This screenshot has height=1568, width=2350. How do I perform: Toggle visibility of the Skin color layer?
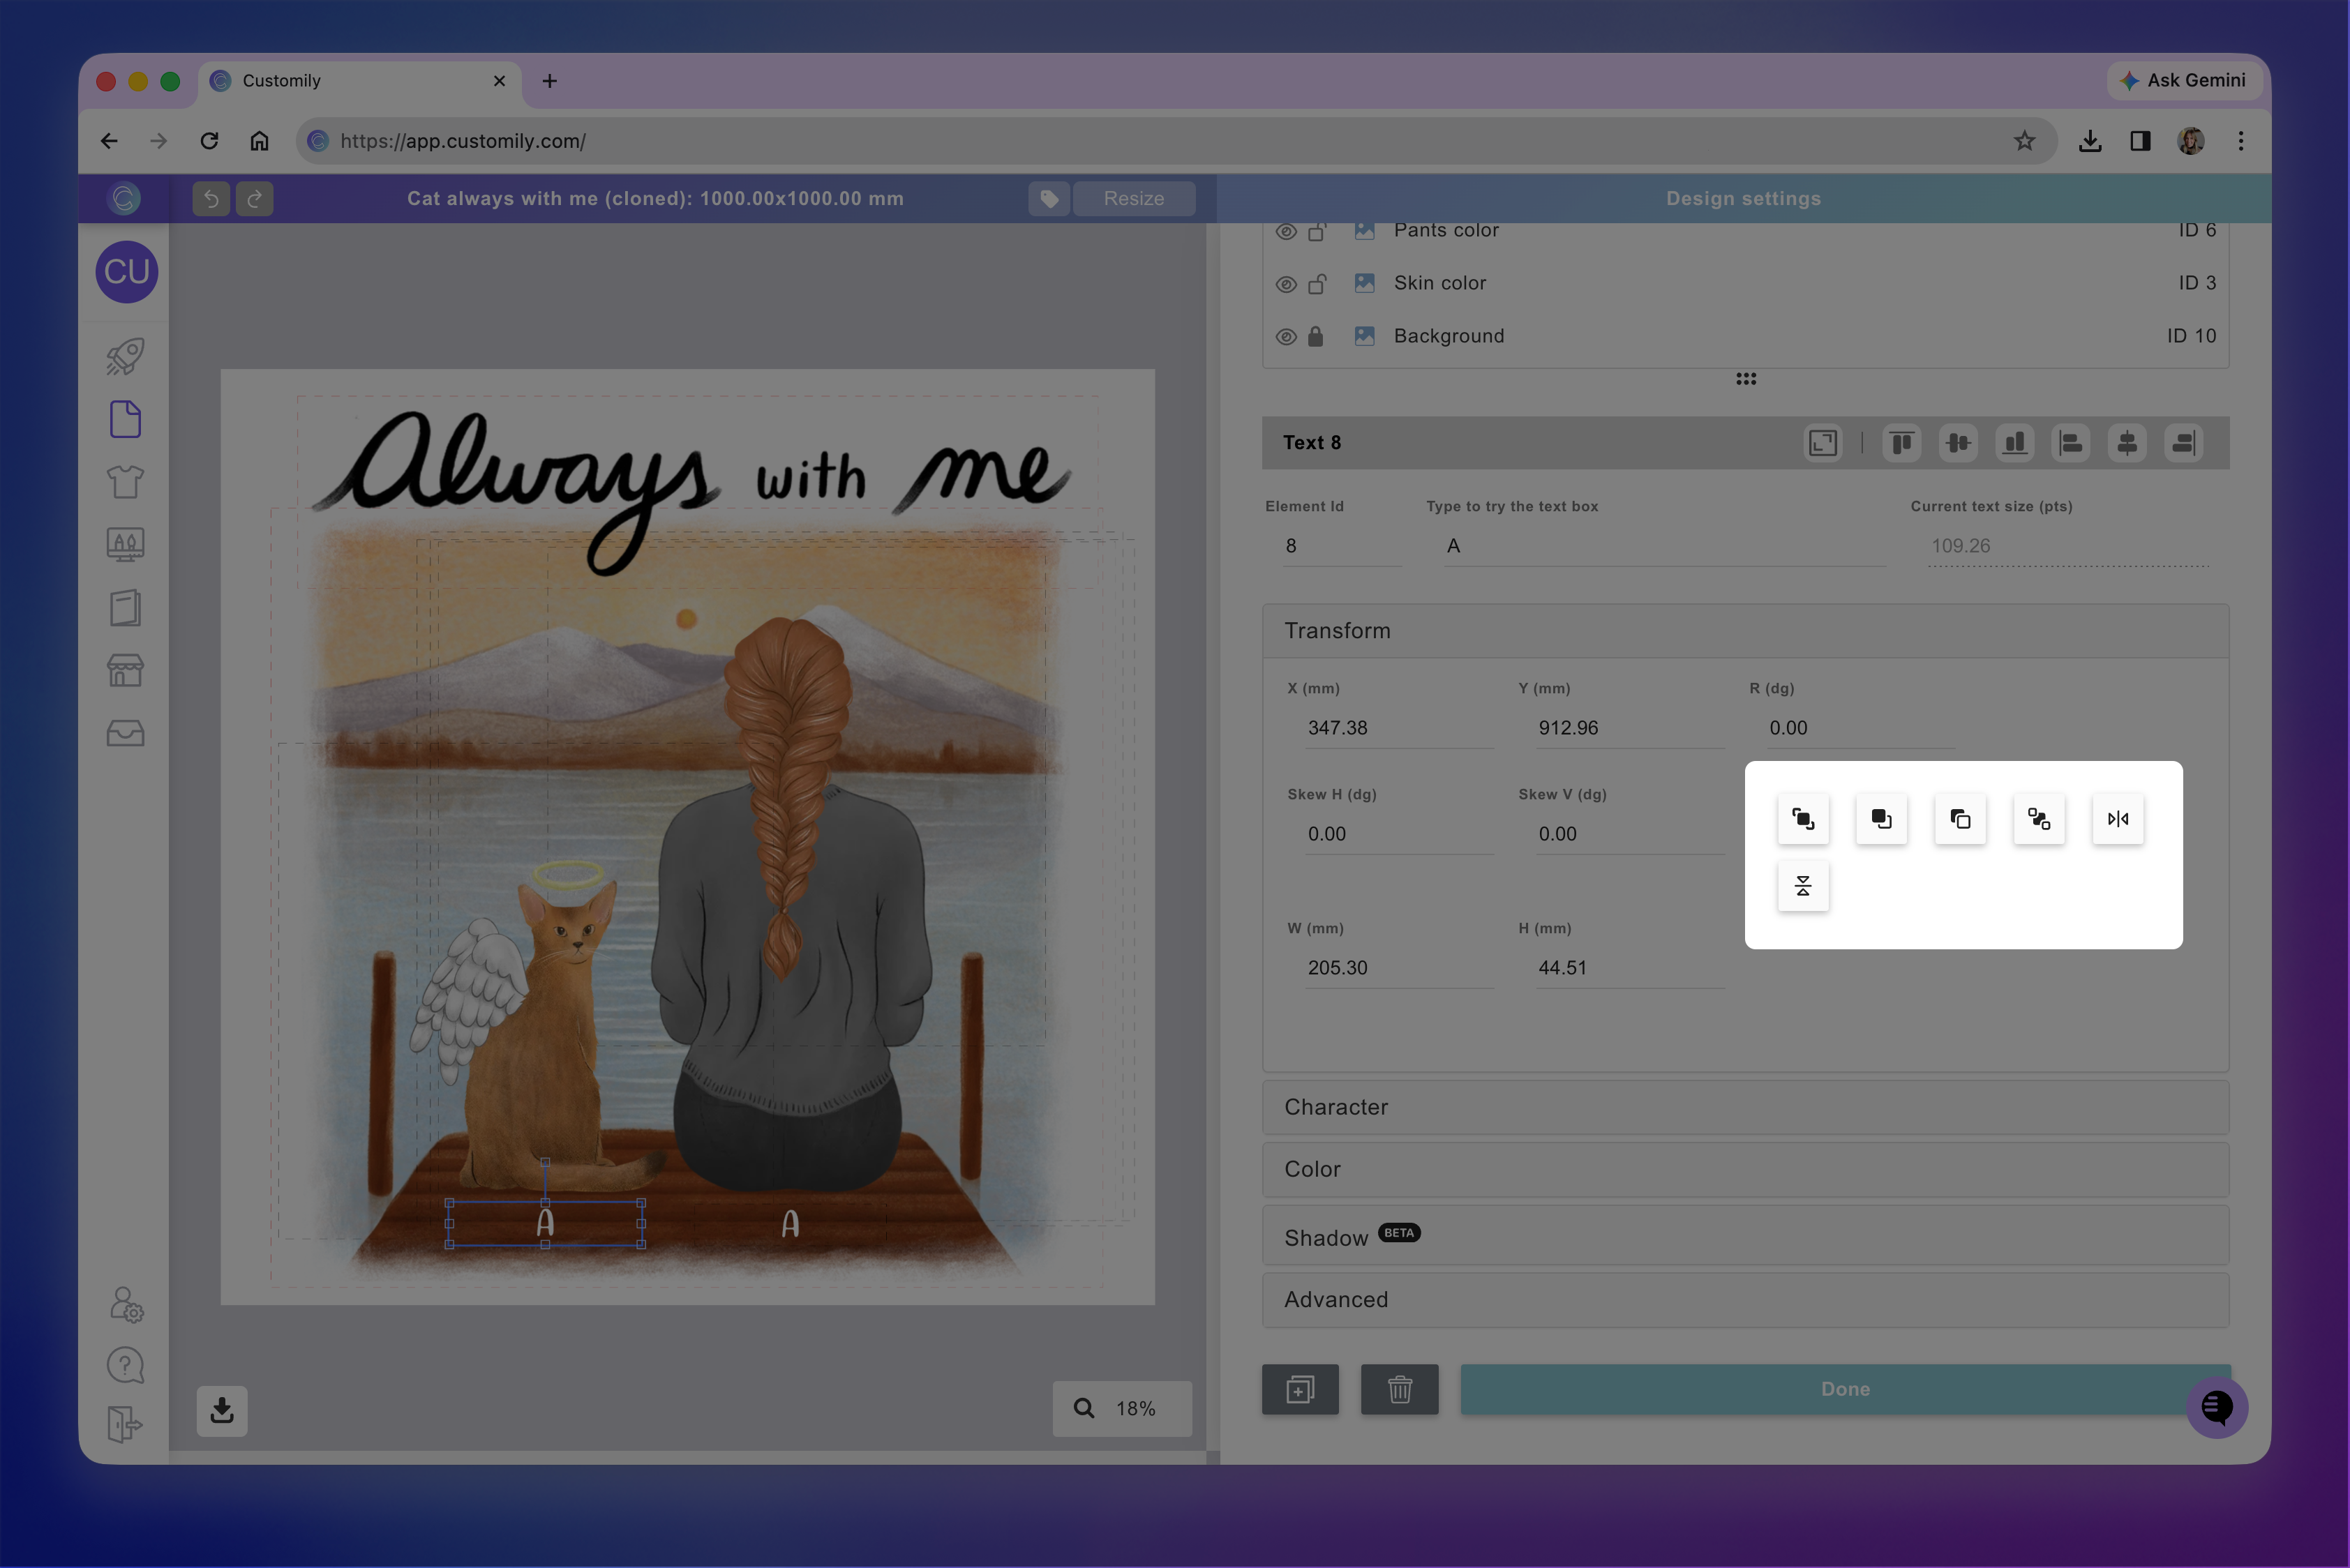[1287, 285]
